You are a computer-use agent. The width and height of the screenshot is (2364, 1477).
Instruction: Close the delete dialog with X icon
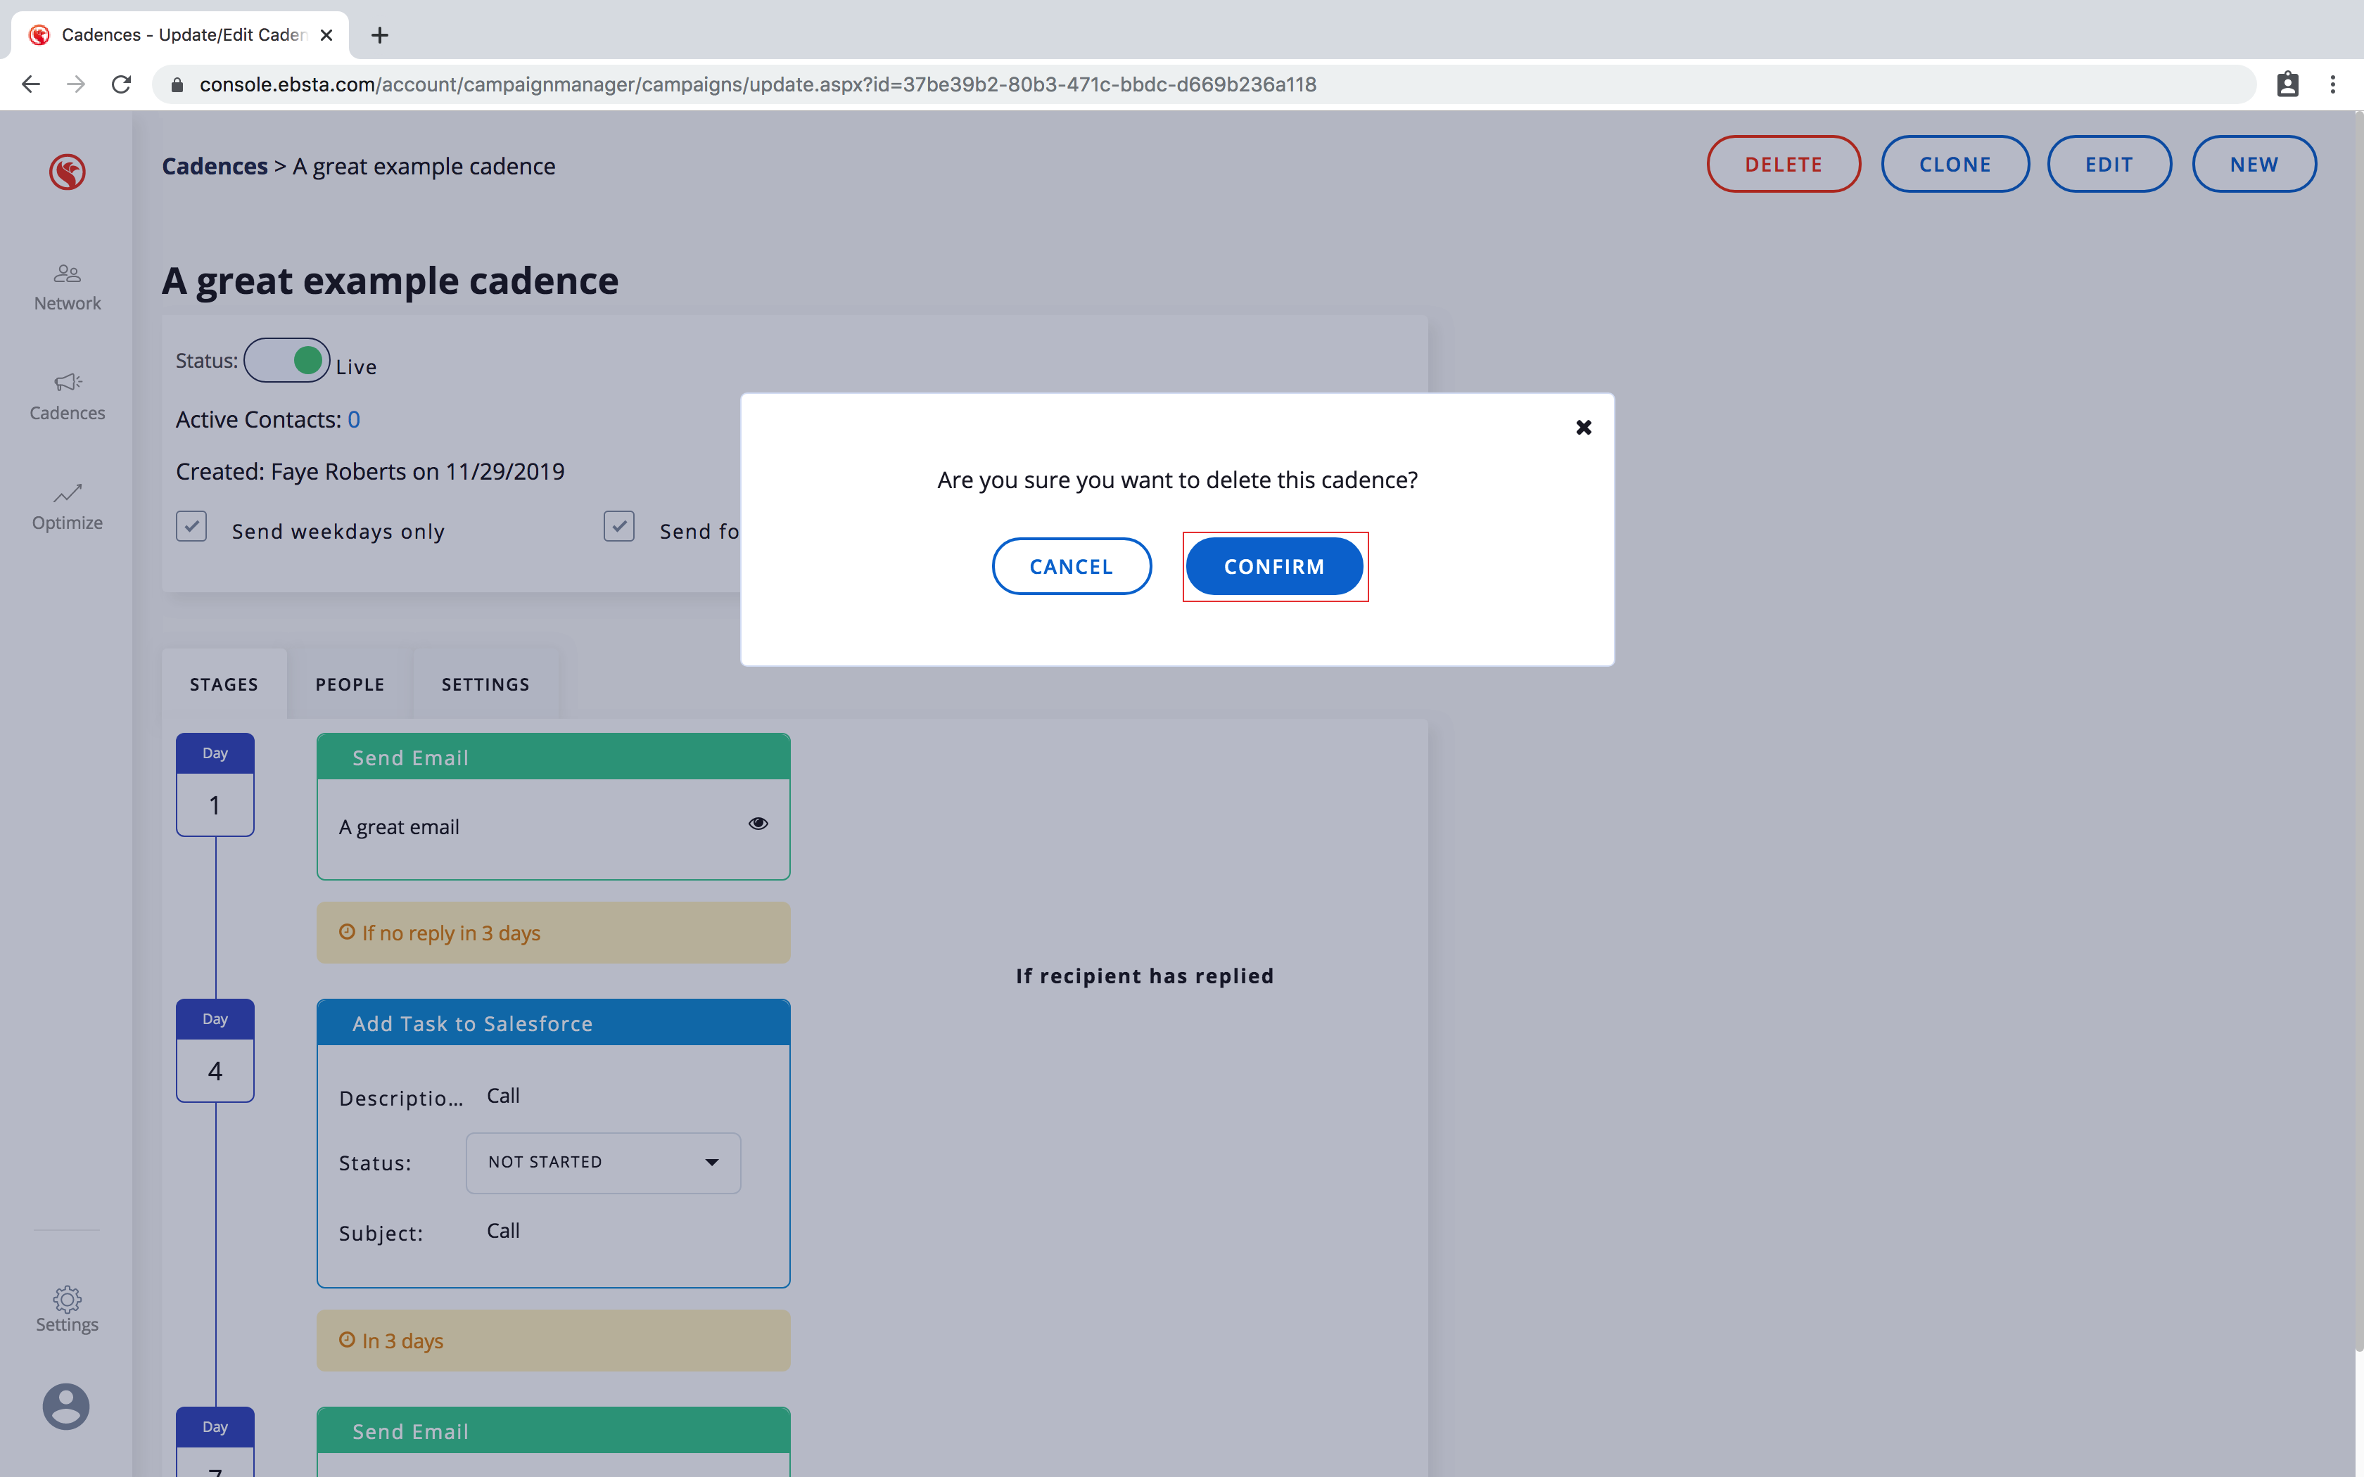[x=1584, y=427]
